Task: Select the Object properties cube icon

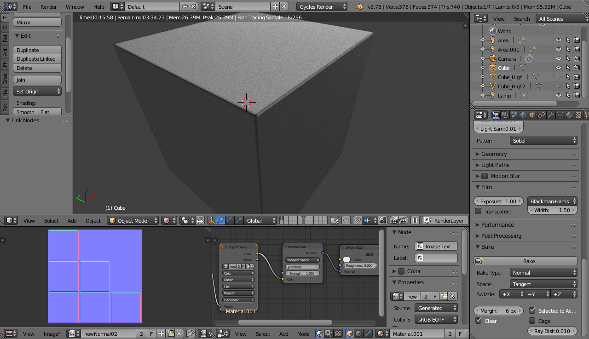Action: [x=532, y=115]
